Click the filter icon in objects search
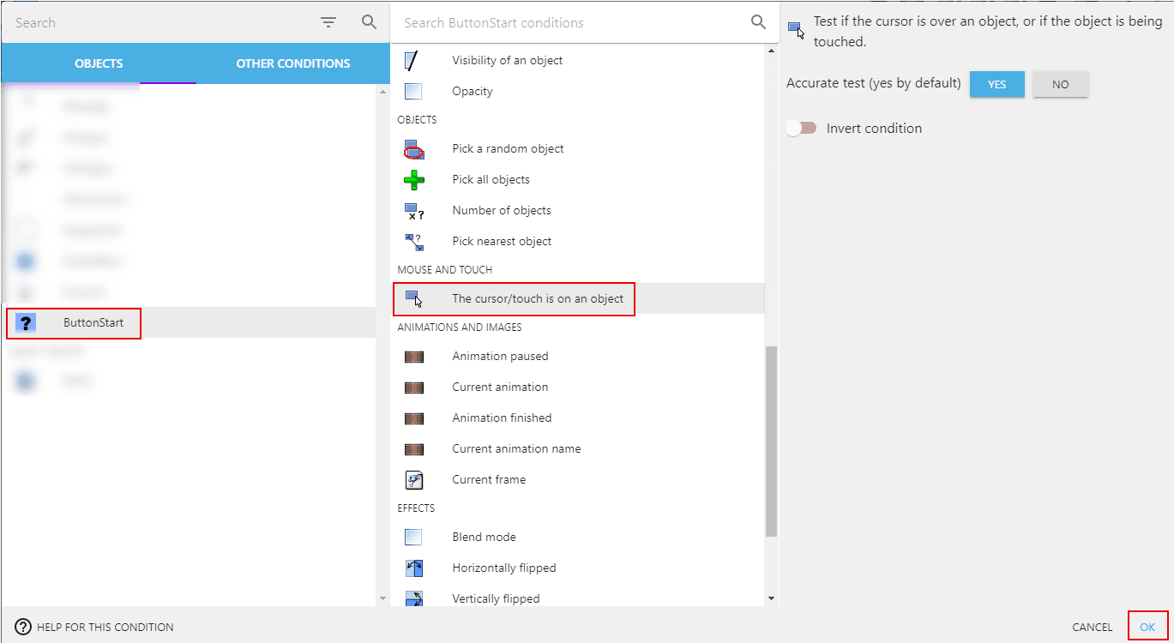This screenshot has height=643, width=1174. (328, 23)
